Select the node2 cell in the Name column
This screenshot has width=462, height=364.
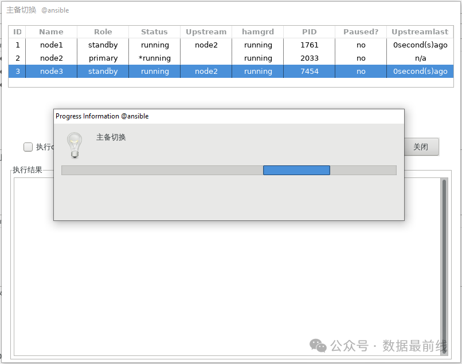(51, 58)
